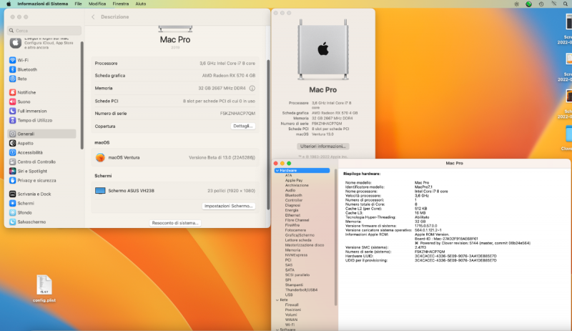Open the Salvaschermo icon in sidebar
Image resolution: width=572 pixels, height=331 pixels.
(12, 222)
